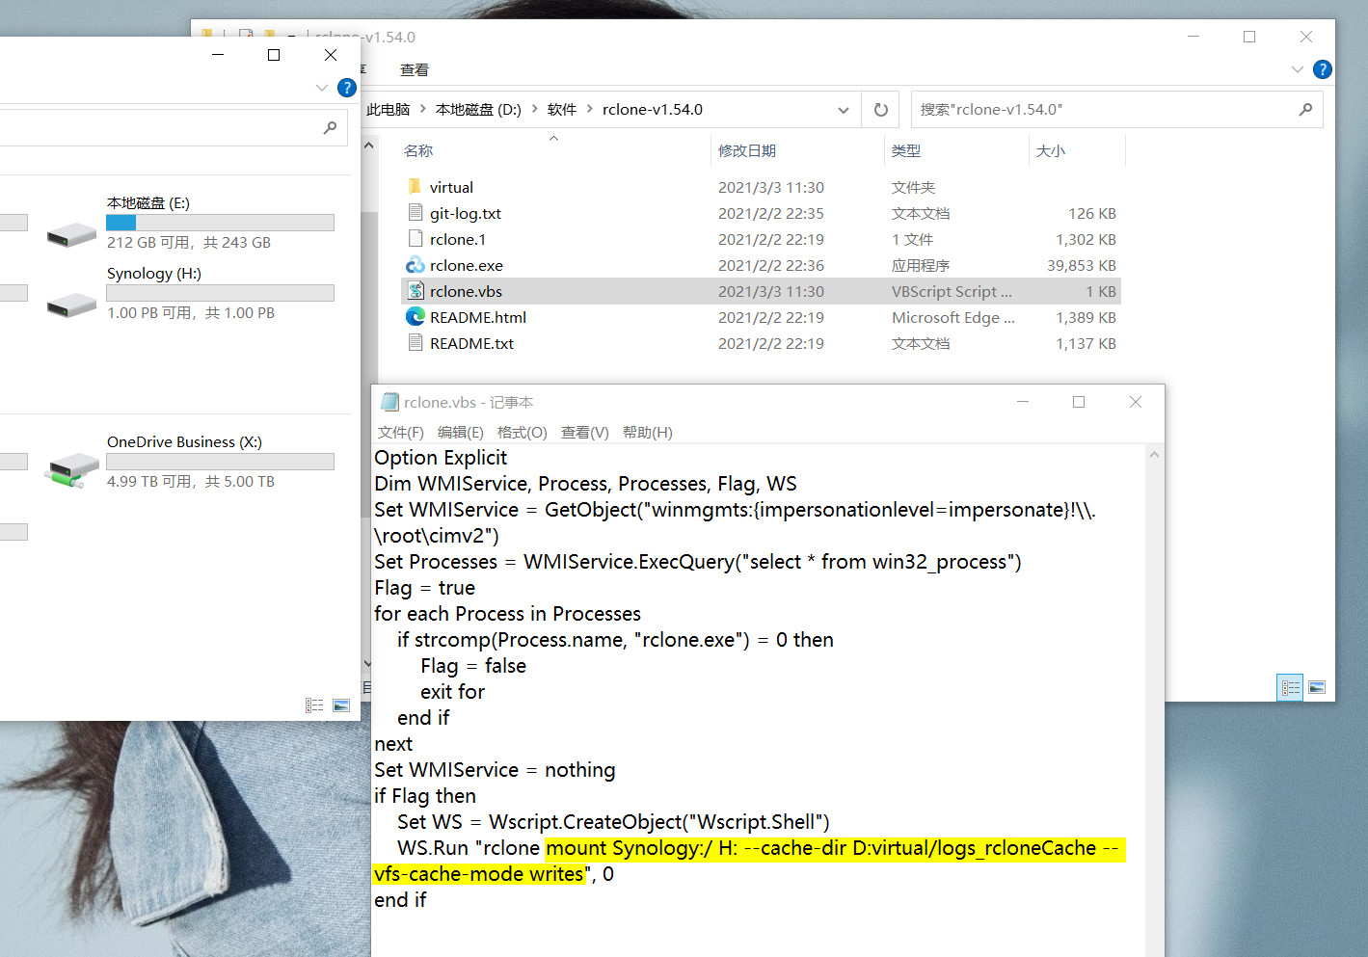Select the virtual folder icon
This screenshot has width=1368, height=957.
pyautogui.click(x=416, y=187)
